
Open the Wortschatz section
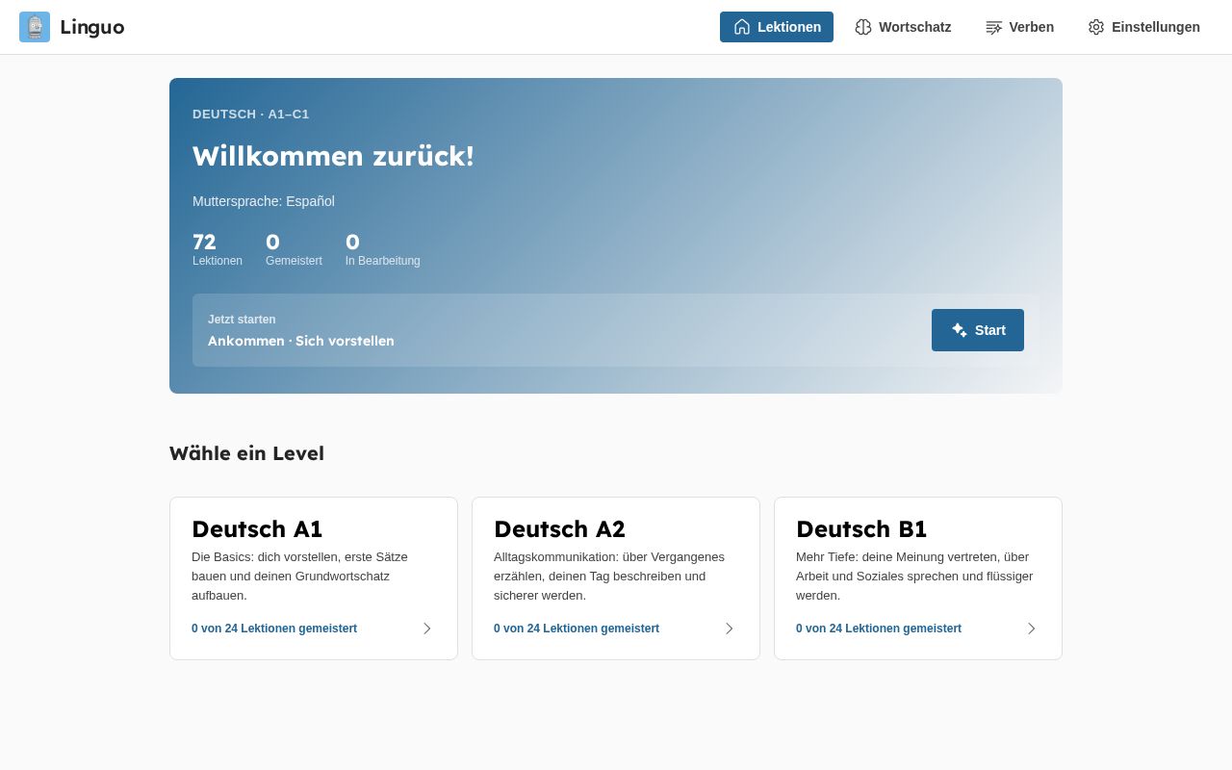903,27
